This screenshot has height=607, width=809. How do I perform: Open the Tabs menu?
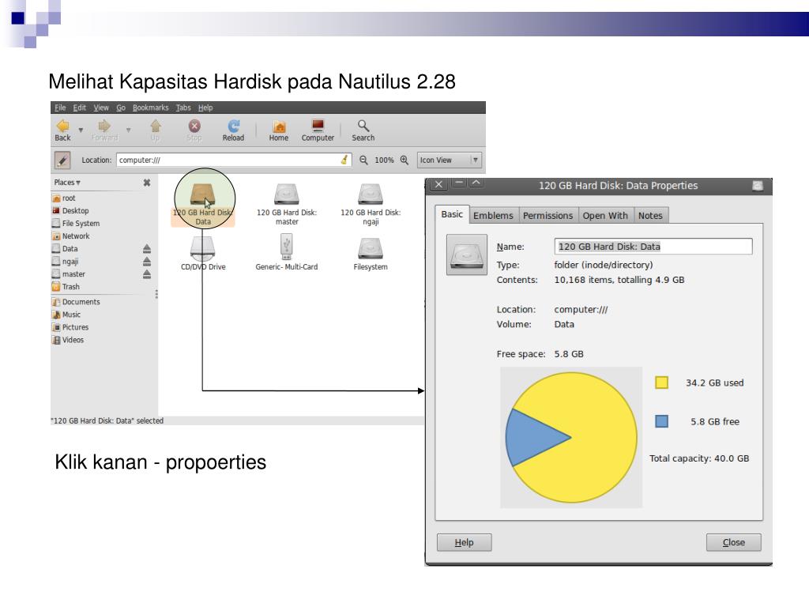tap(183, 107)
